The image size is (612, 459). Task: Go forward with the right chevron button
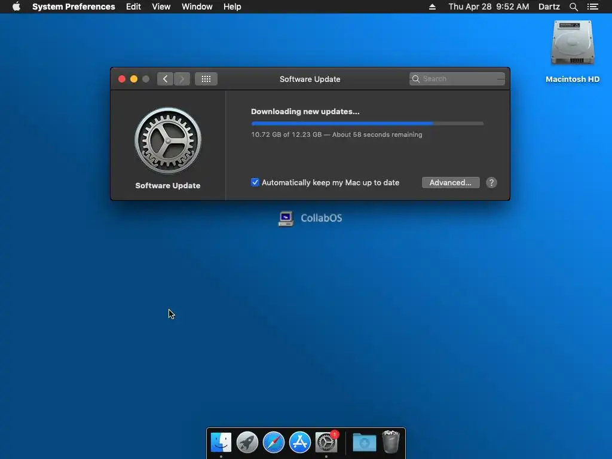tap(182, 79)
